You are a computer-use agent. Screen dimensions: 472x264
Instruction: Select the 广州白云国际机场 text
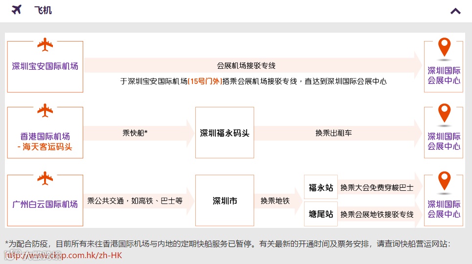point(45,204)
